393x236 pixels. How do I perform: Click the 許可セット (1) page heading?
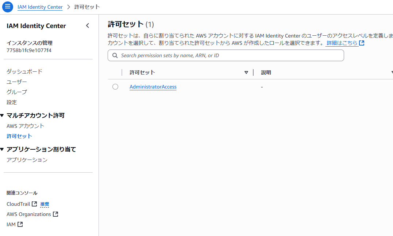[131, 24]
